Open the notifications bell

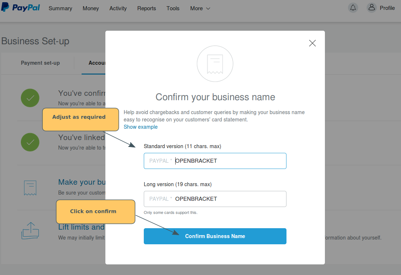coord(353,8)
